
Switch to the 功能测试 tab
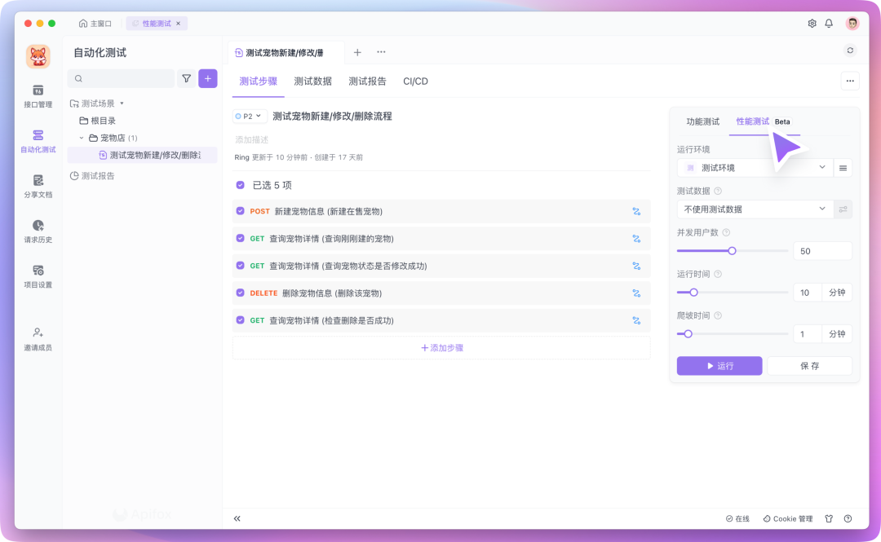coord(703,122)
